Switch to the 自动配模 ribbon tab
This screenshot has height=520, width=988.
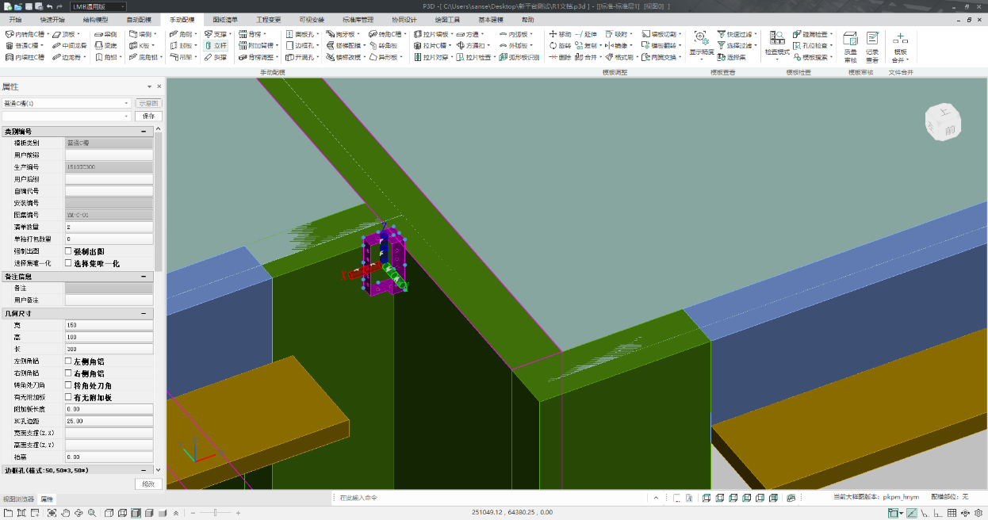tap(139, 19)
